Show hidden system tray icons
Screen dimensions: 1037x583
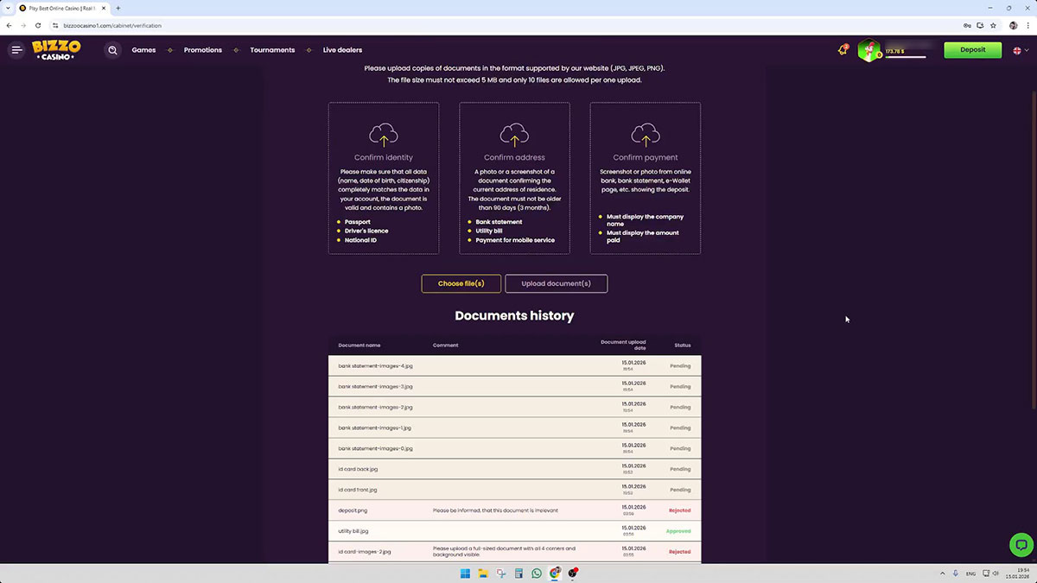(941, 573)
